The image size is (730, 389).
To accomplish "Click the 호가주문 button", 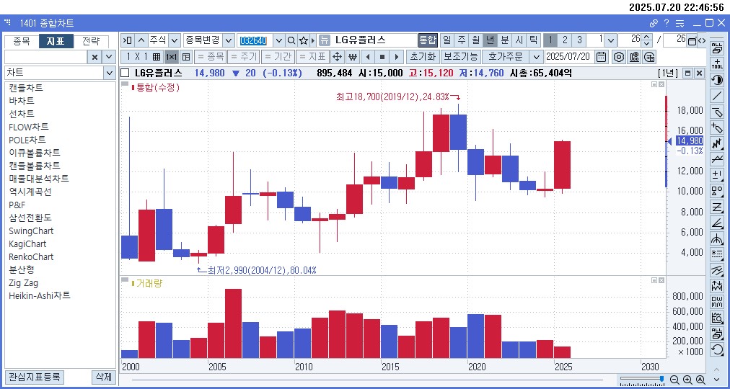I will click(x=506, y=57).
